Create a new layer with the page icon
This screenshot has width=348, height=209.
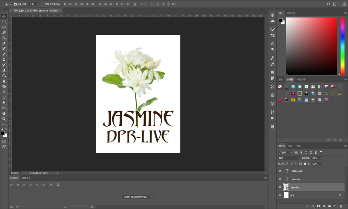(x=335, y=206)
